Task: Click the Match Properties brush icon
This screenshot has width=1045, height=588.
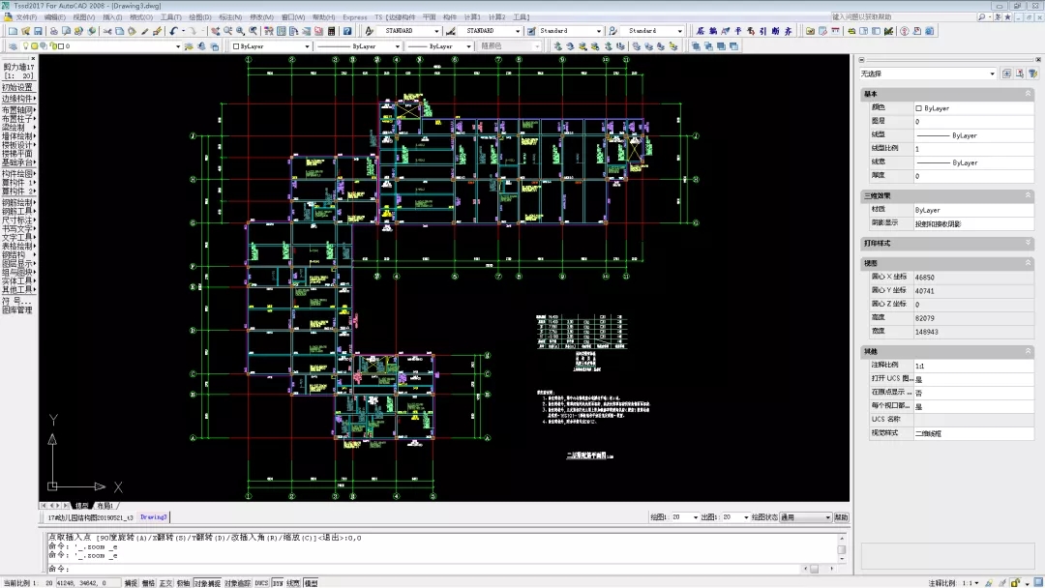Action: click(144, 31)
